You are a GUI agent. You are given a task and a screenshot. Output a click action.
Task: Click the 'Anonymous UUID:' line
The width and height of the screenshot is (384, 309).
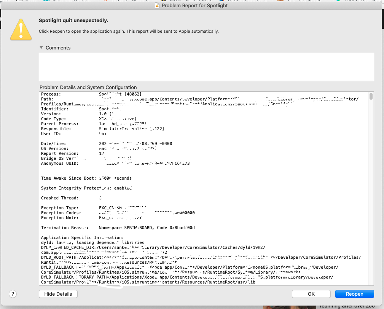click(115, 163)
